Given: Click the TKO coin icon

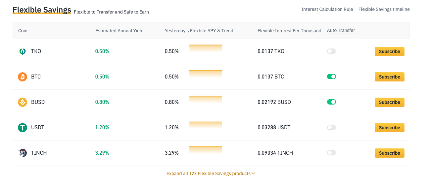Looking at the screenshot, I should tap(23, 51).
